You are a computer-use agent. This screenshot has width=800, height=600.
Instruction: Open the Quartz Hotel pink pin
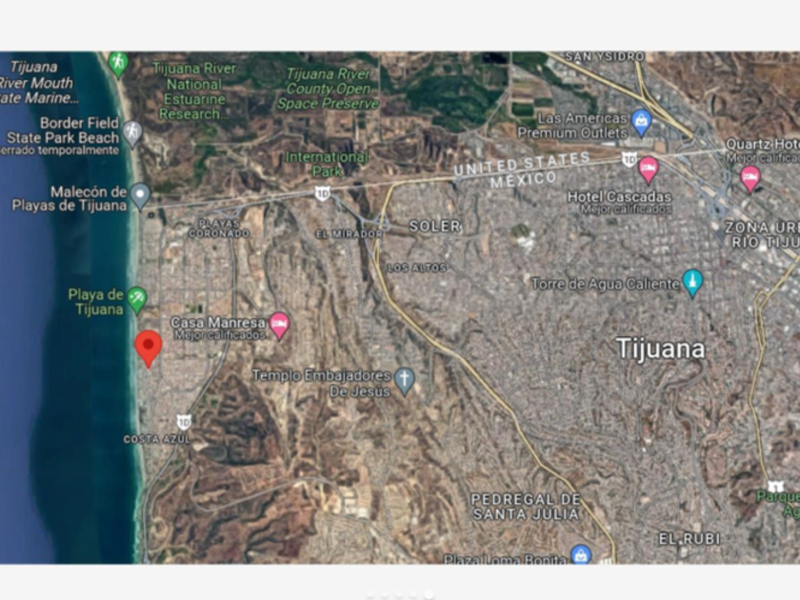pos(750,179)
